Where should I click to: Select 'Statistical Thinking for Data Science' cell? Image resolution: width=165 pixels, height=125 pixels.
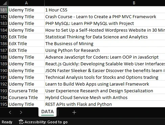[105, 37]
